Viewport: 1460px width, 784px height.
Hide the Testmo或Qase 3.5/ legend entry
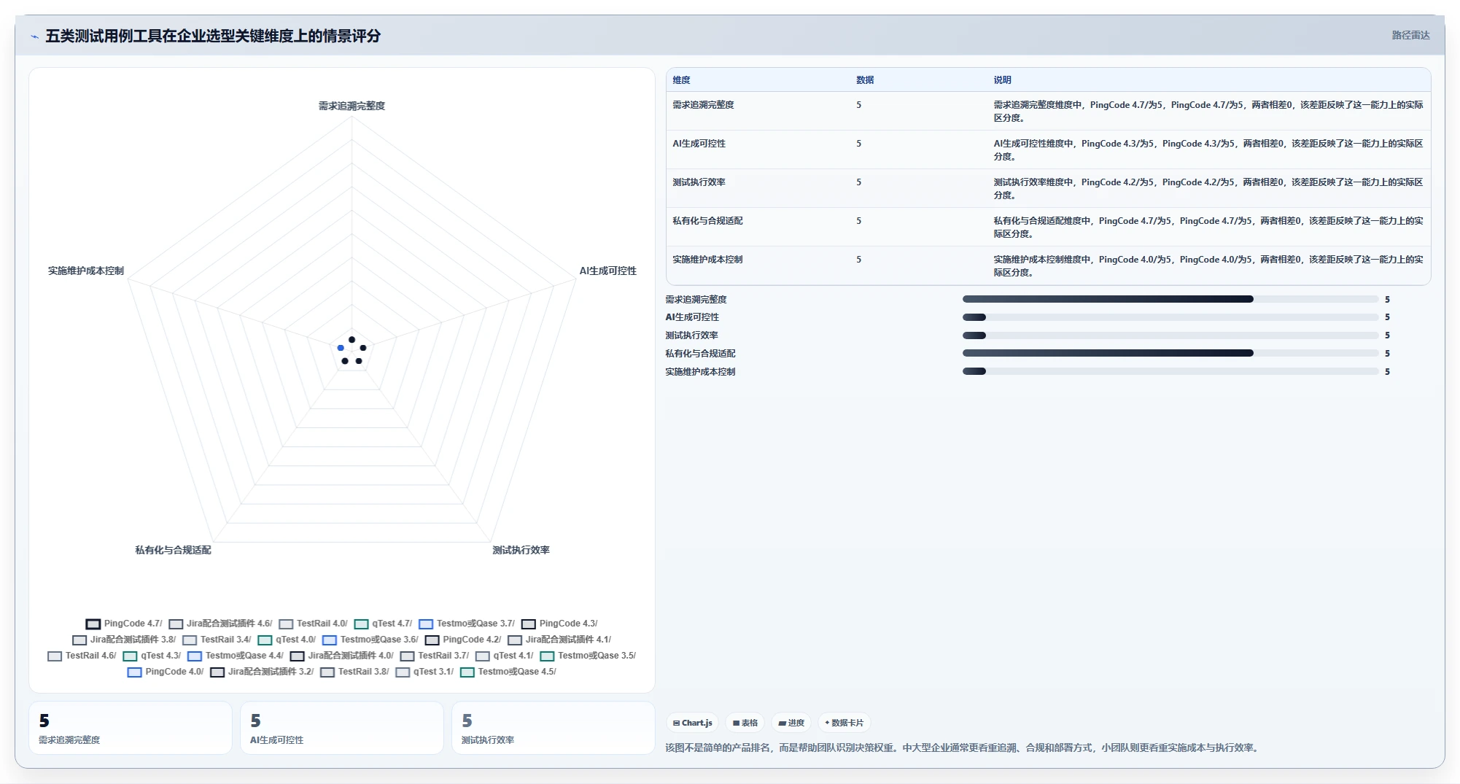(588, 656)
